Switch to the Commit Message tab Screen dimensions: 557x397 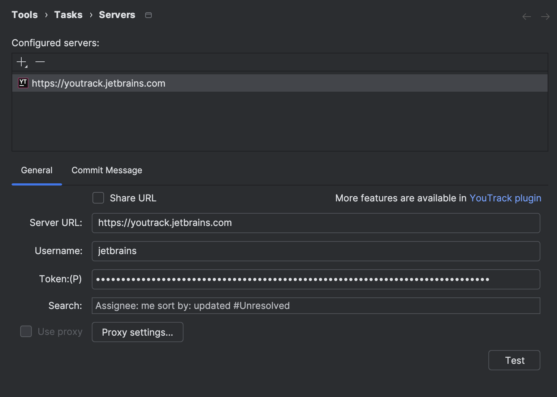click(107, 170)
